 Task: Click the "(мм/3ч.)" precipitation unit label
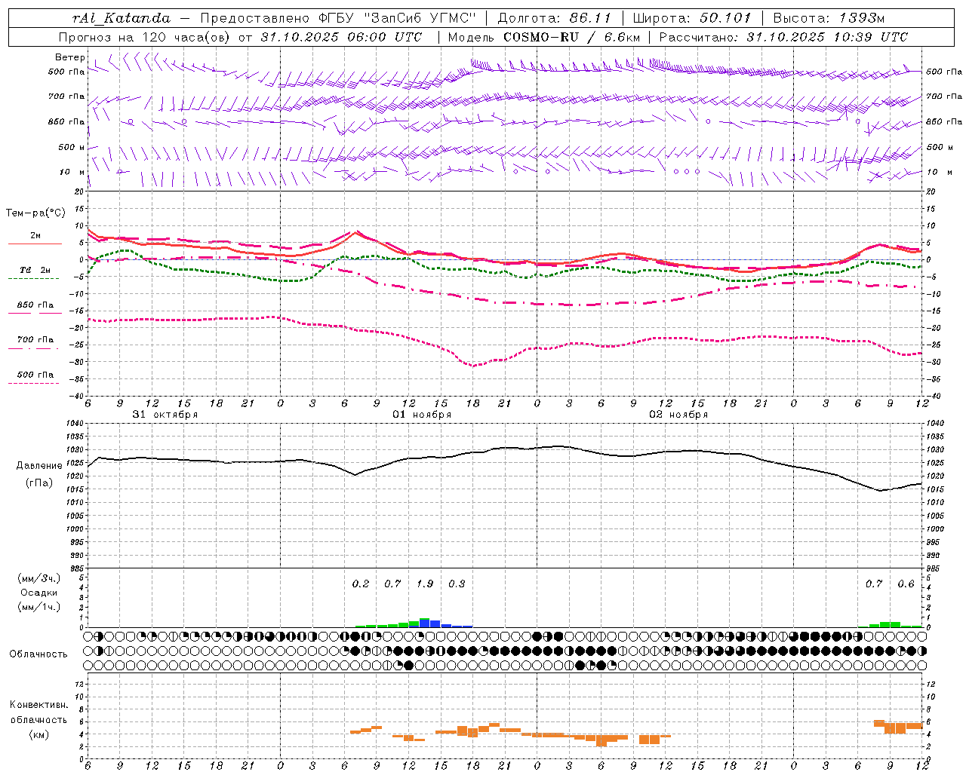click(x=39, y=578)
